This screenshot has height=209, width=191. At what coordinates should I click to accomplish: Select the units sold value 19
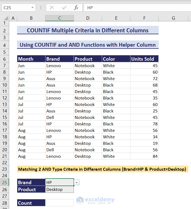[x=144, y=143]
